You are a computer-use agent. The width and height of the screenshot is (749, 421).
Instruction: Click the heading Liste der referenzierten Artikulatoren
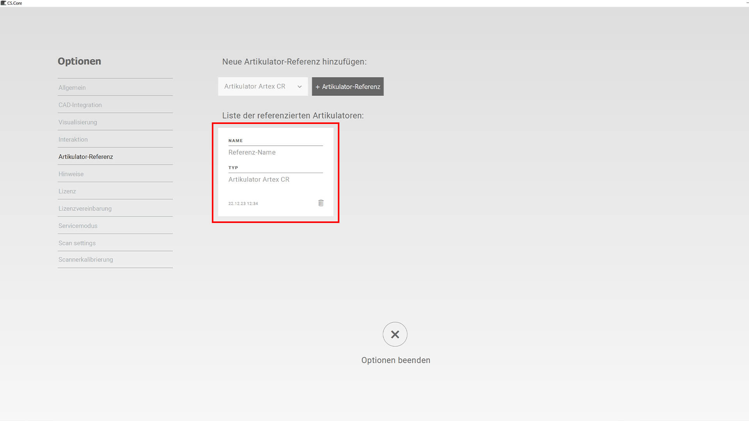(x=293, y=116)
